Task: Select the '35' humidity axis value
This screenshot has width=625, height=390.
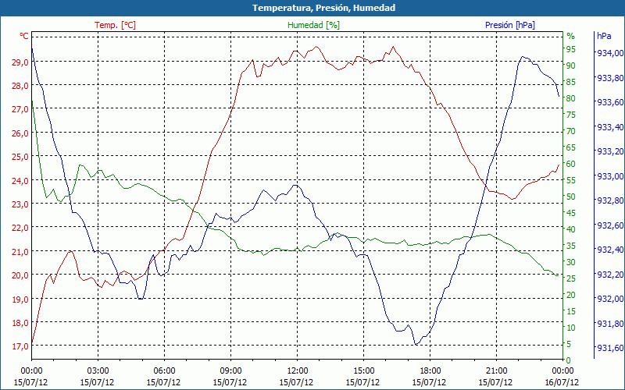Action: tap(571, 246)
